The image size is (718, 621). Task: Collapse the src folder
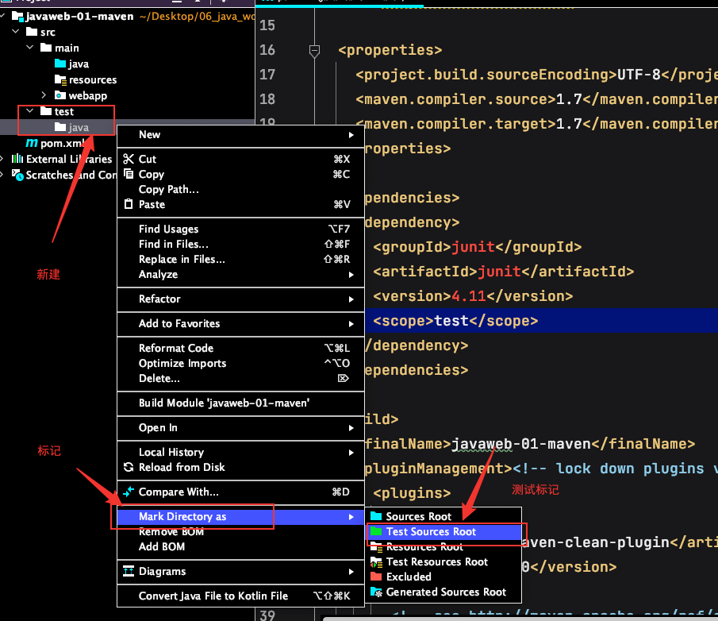pyautogui.click(x=16, y=32)
